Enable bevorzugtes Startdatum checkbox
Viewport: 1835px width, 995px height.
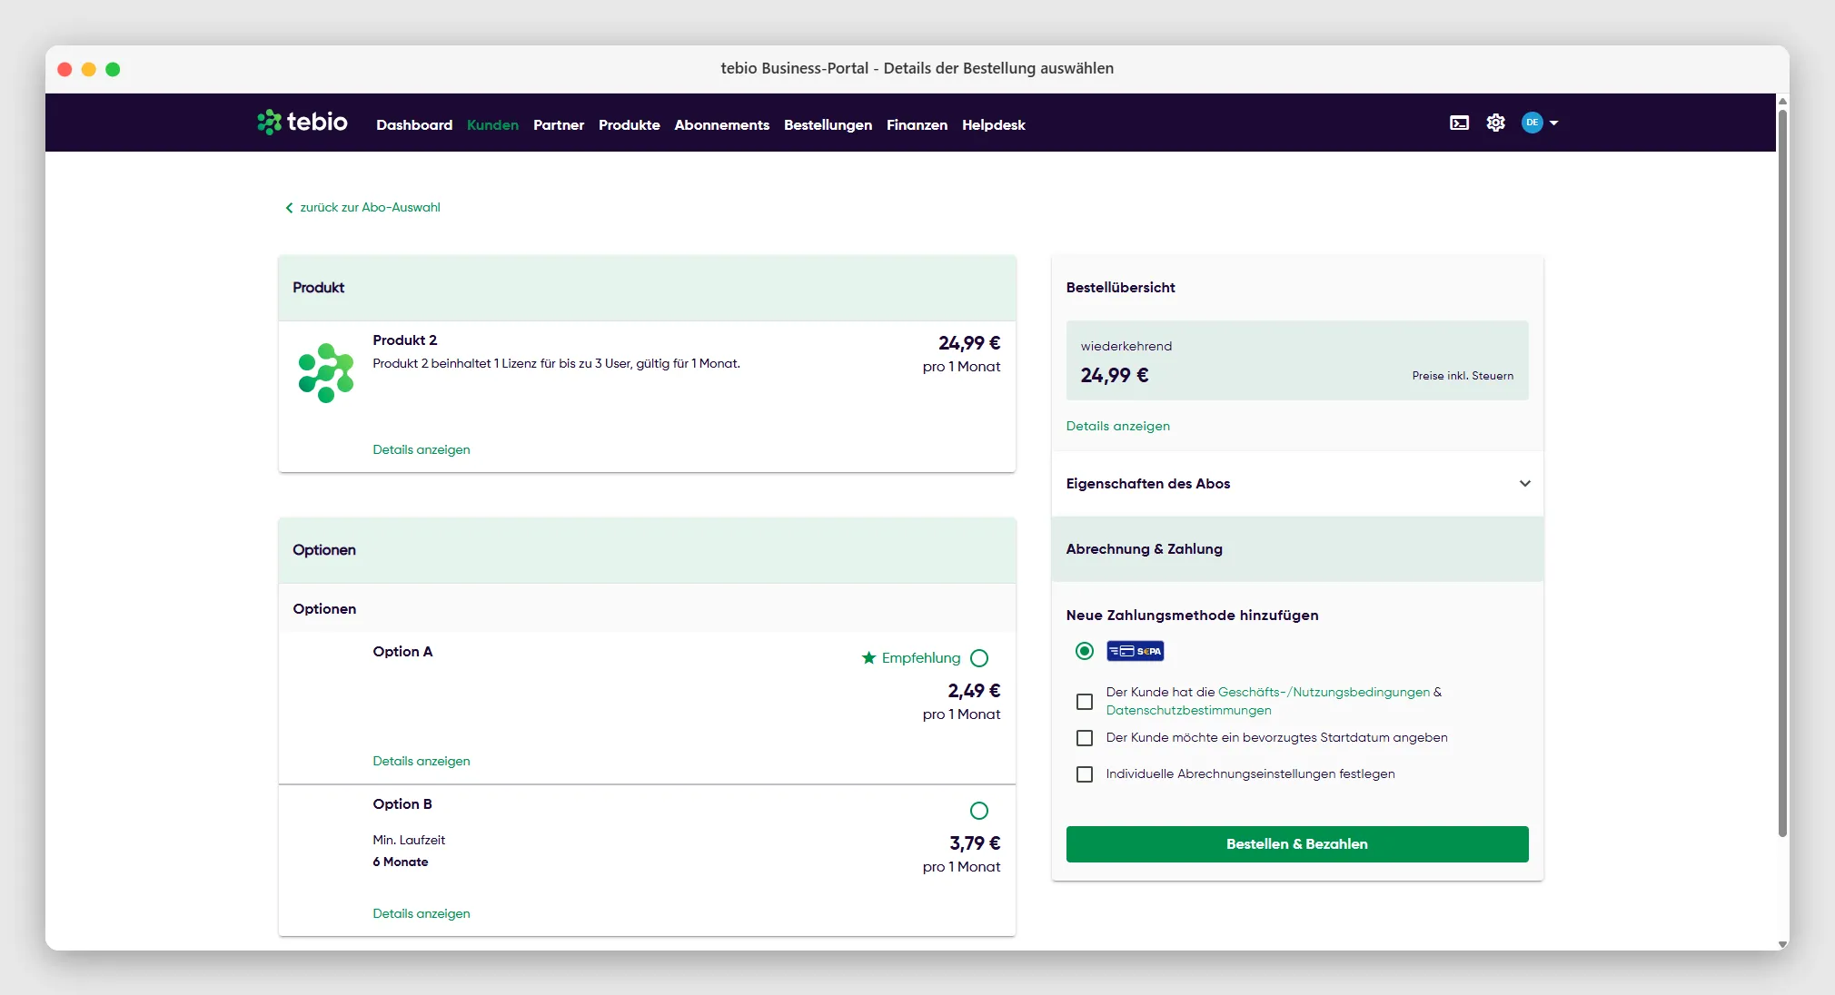click(x=1084, y=738)
